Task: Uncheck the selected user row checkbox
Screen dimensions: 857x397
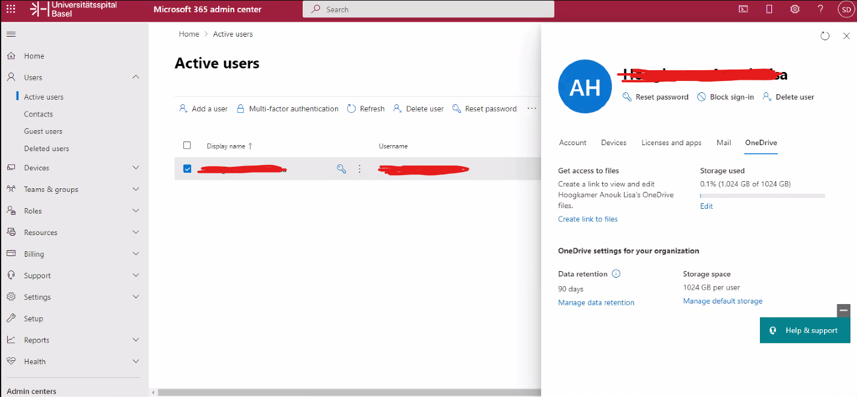Action: point(187,169)
